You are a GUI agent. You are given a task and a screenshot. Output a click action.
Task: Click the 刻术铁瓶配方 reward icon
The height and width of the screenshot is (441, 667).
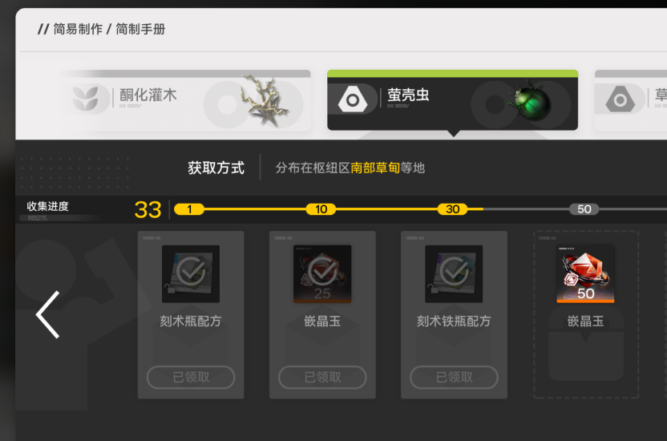coord(454,274)
